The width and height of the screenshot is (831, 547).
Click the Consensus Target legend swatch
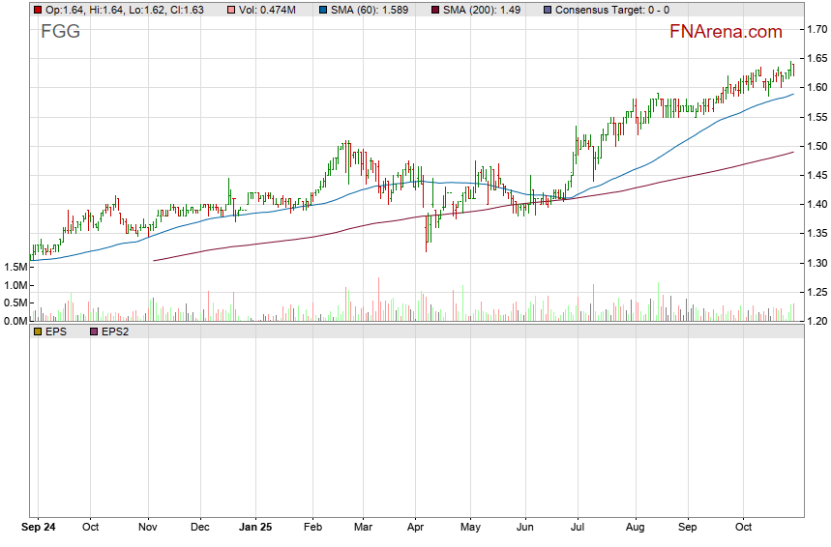pos(549,10)
